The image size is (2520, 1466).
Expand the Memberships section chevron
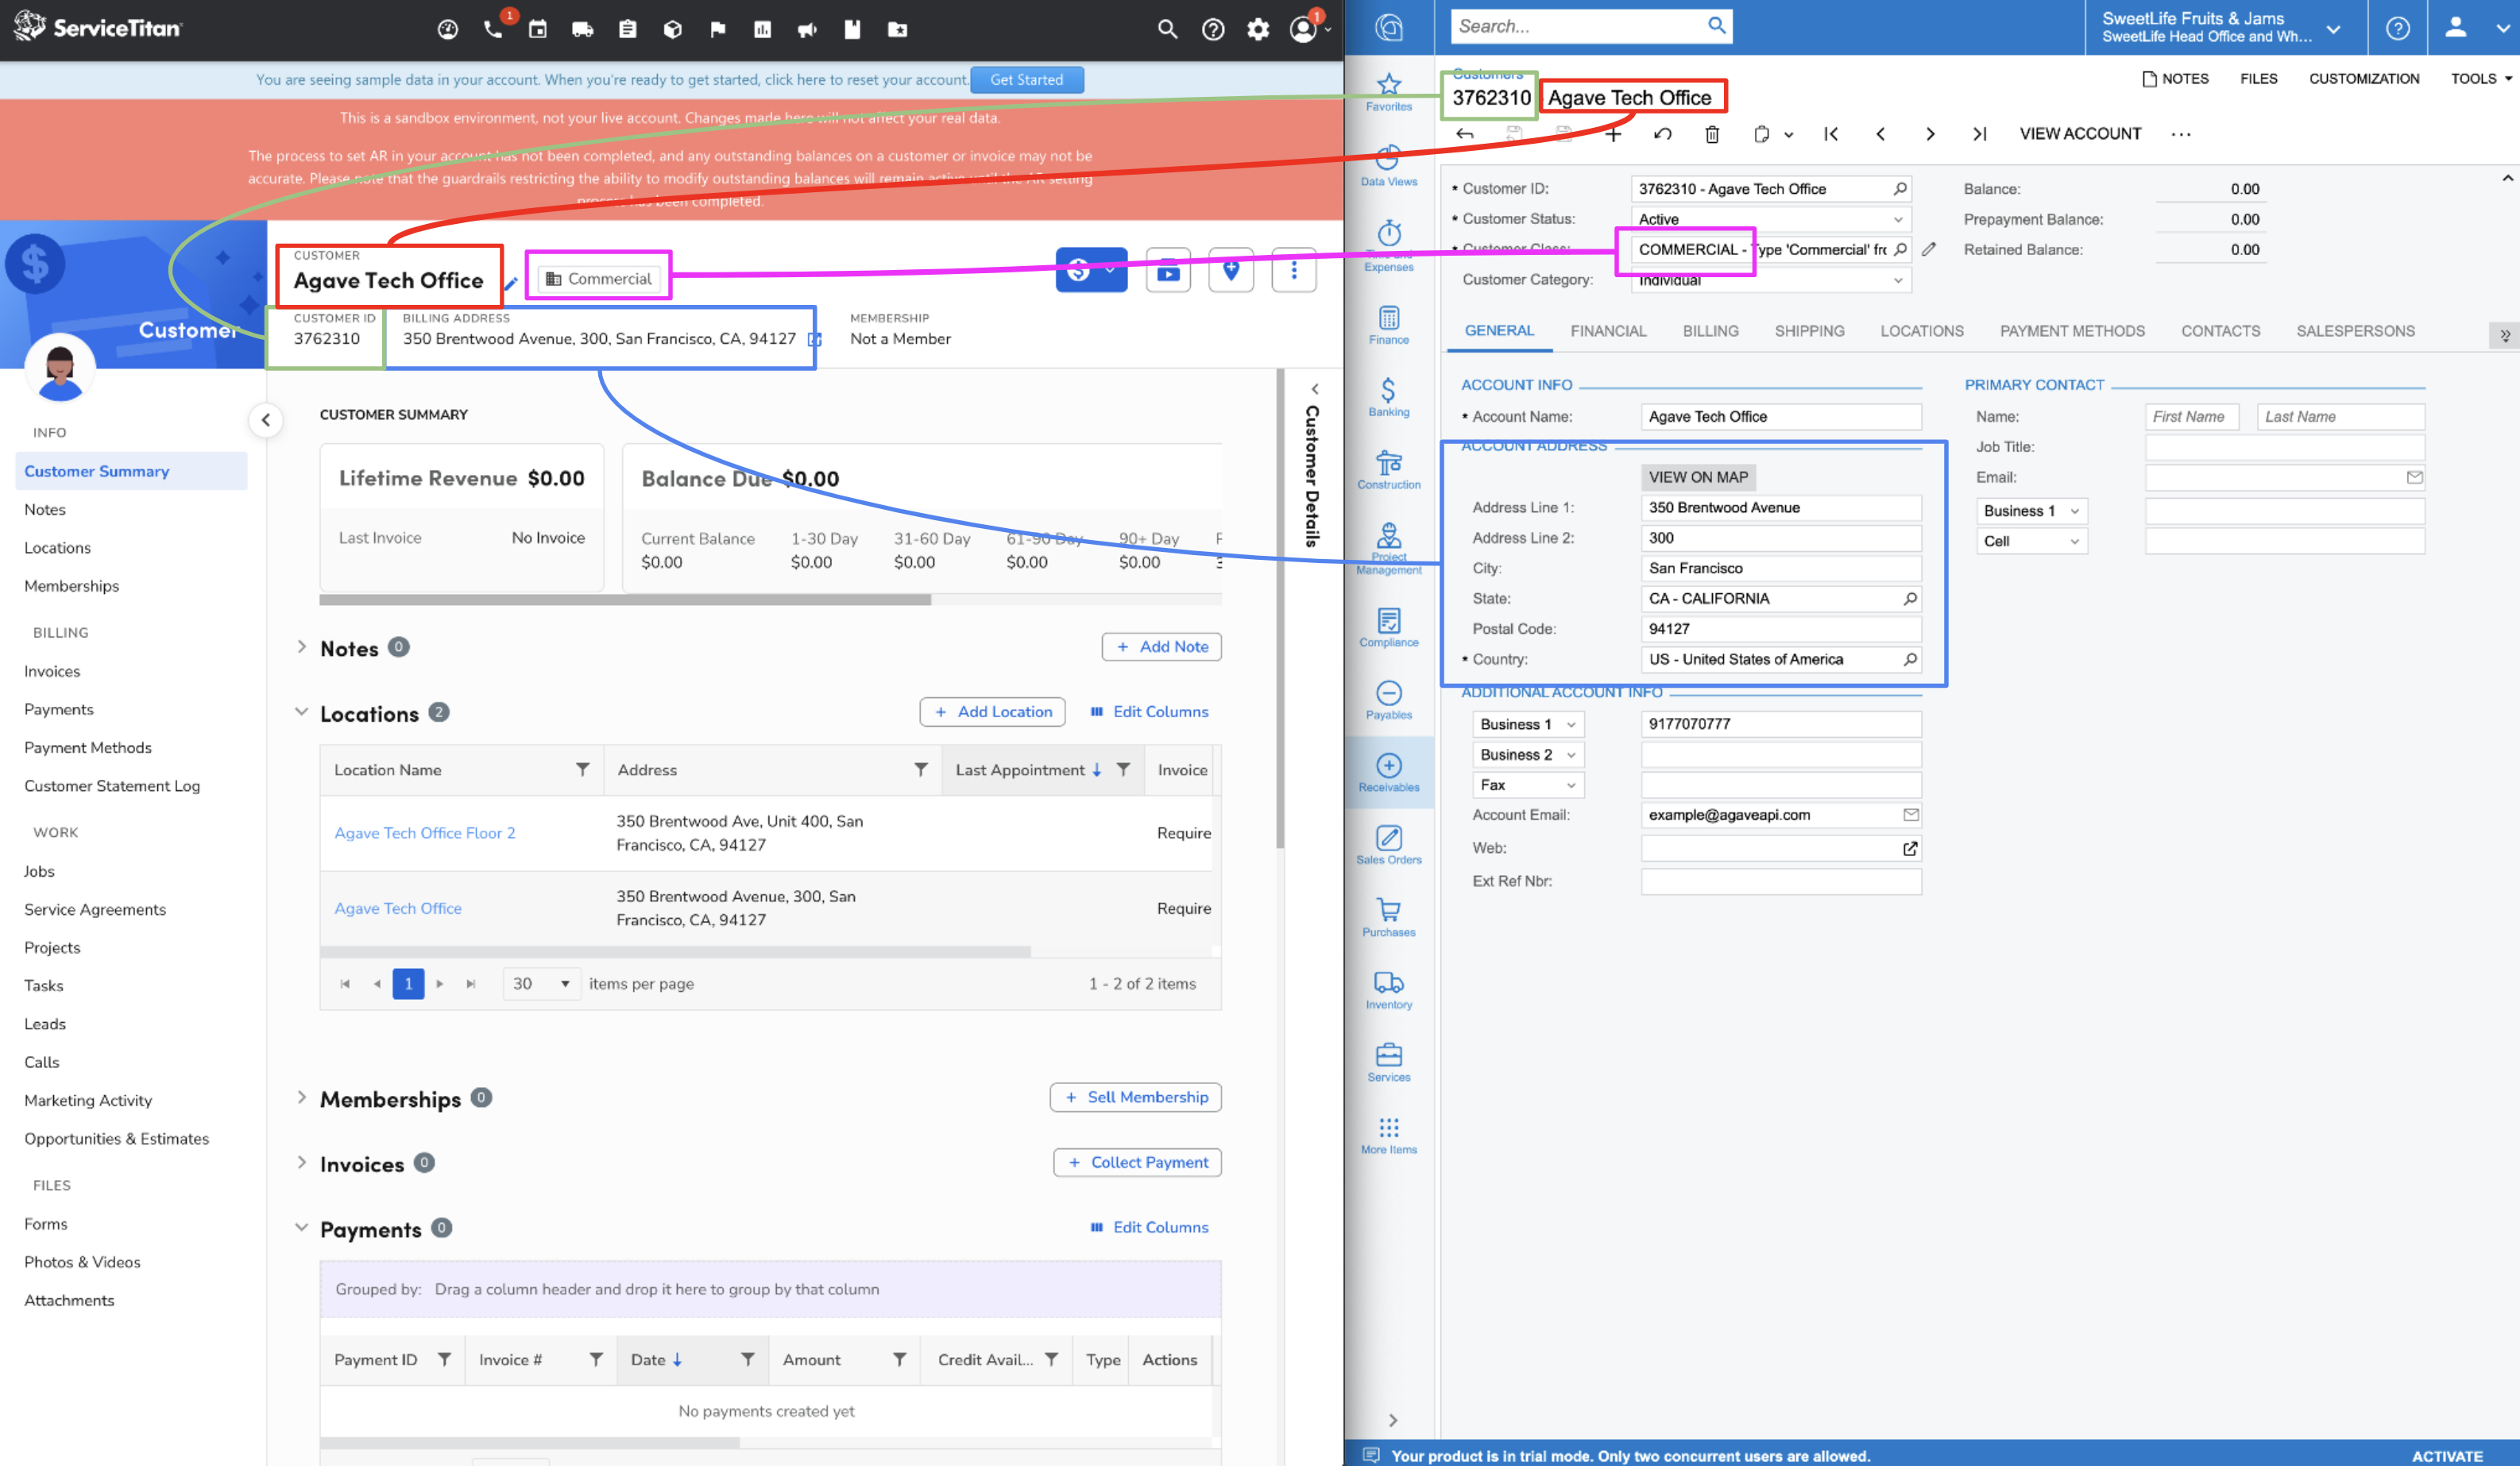point(302,1098)
